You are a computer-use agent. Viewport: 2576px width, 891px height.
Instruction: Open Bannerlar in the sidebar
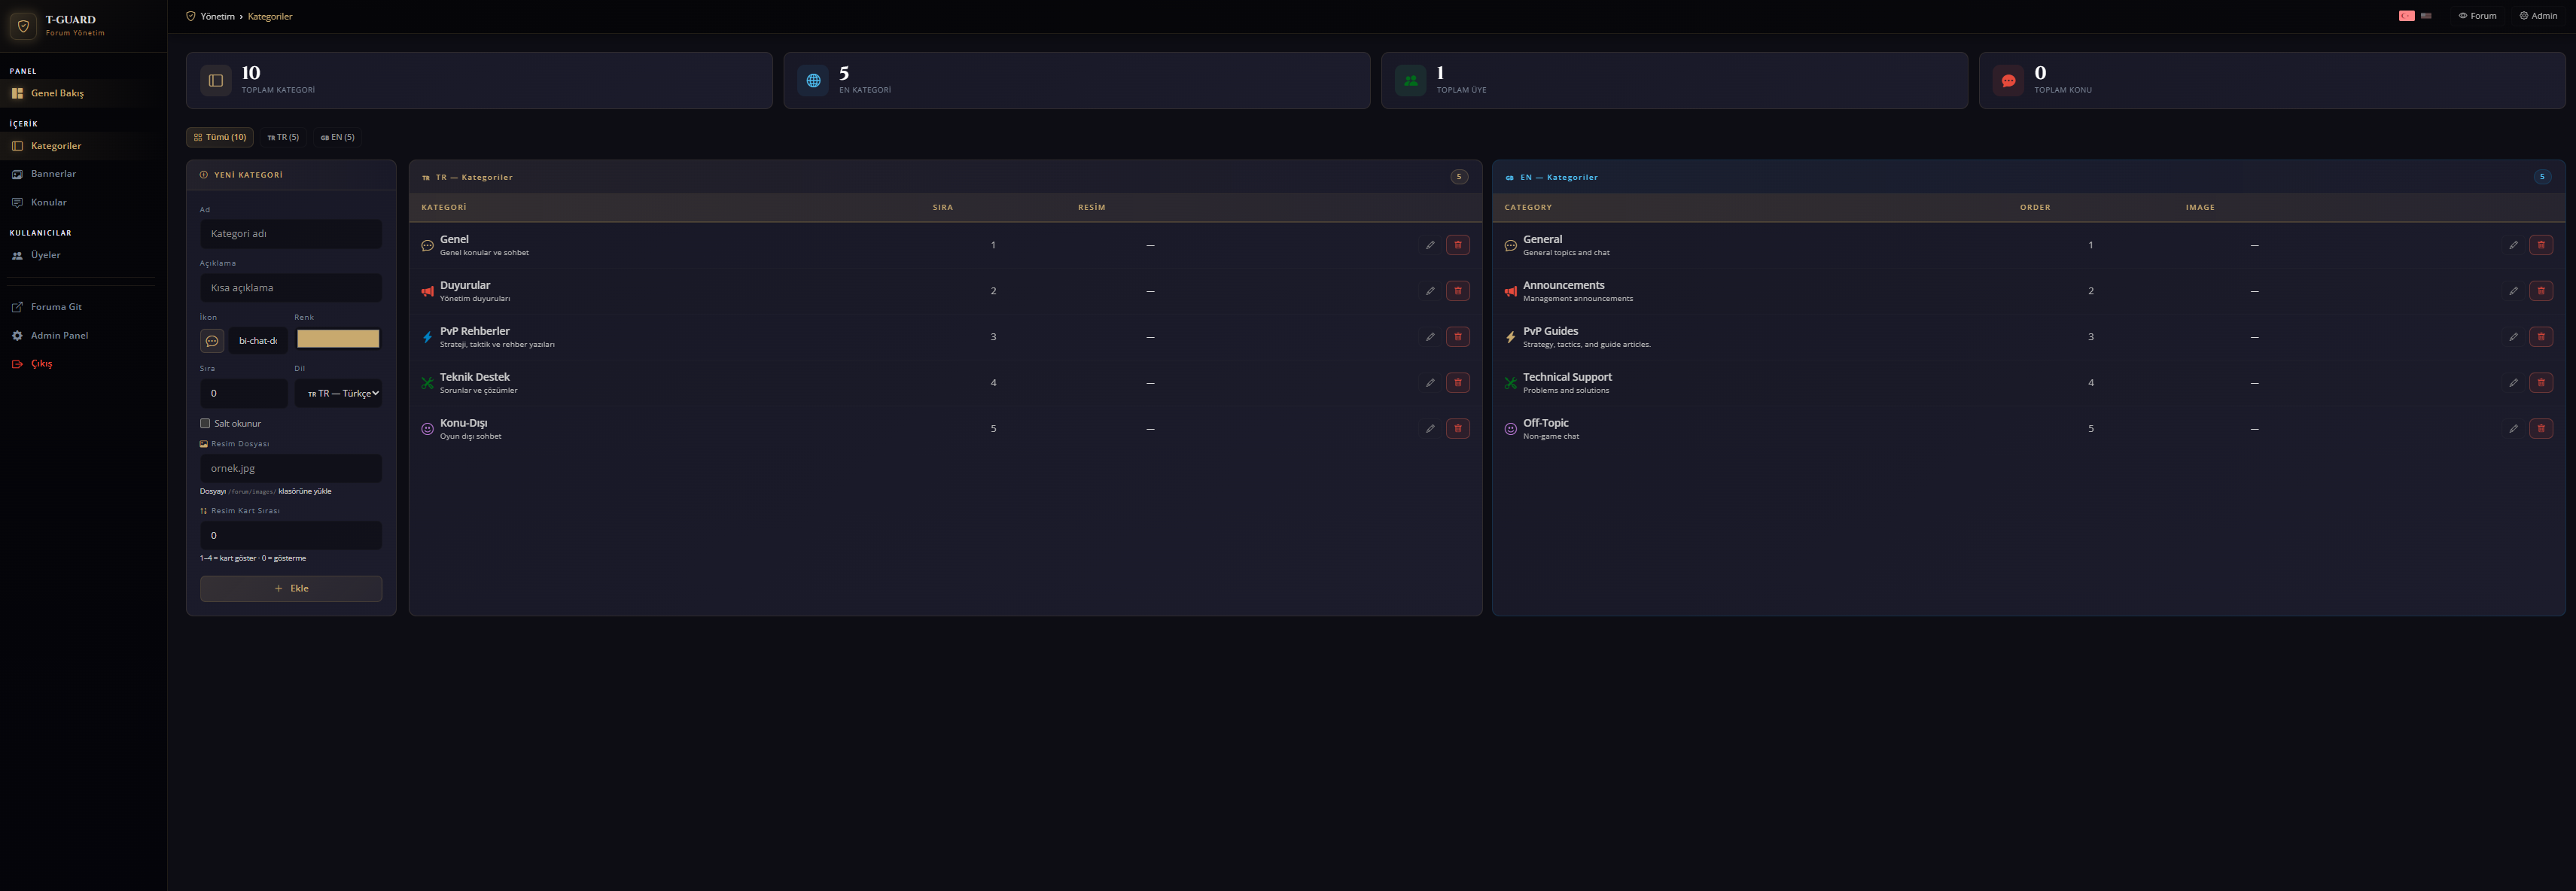[x=83, y=174]
